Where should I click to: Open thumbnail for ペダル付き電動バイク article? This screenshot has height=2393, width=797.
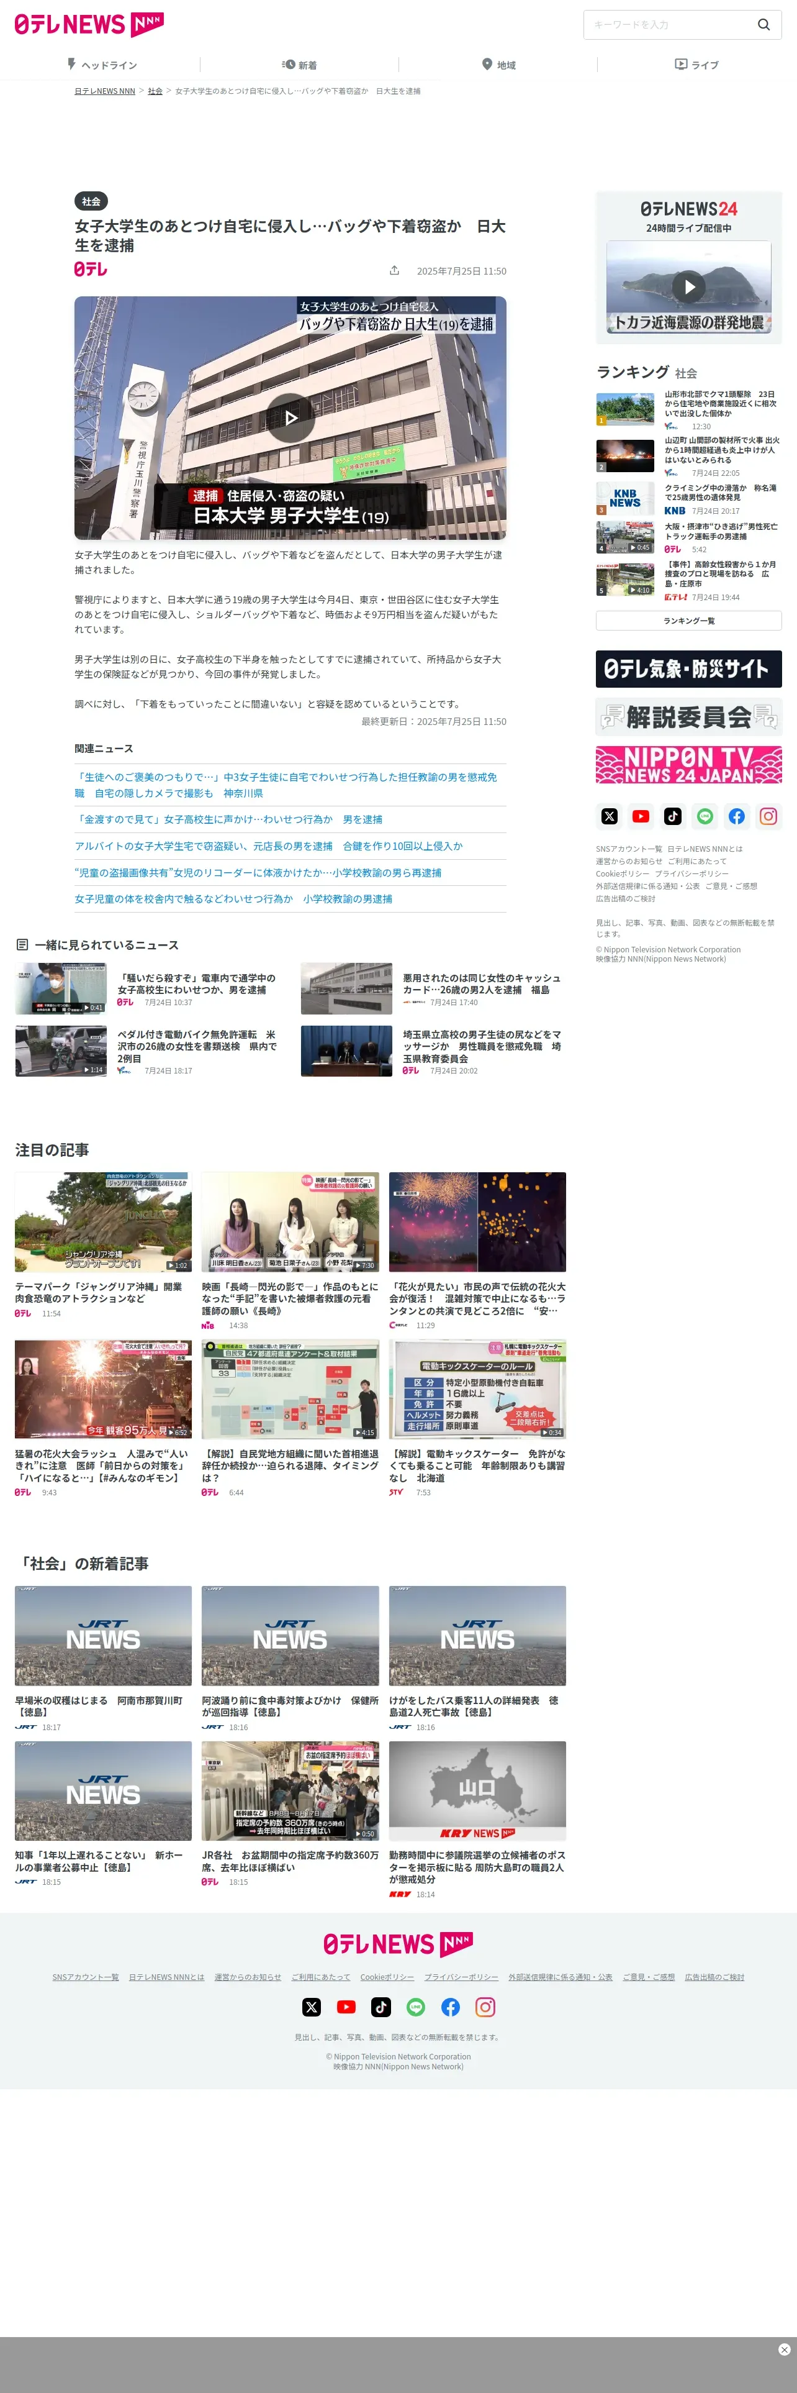tap(60, 1051)
